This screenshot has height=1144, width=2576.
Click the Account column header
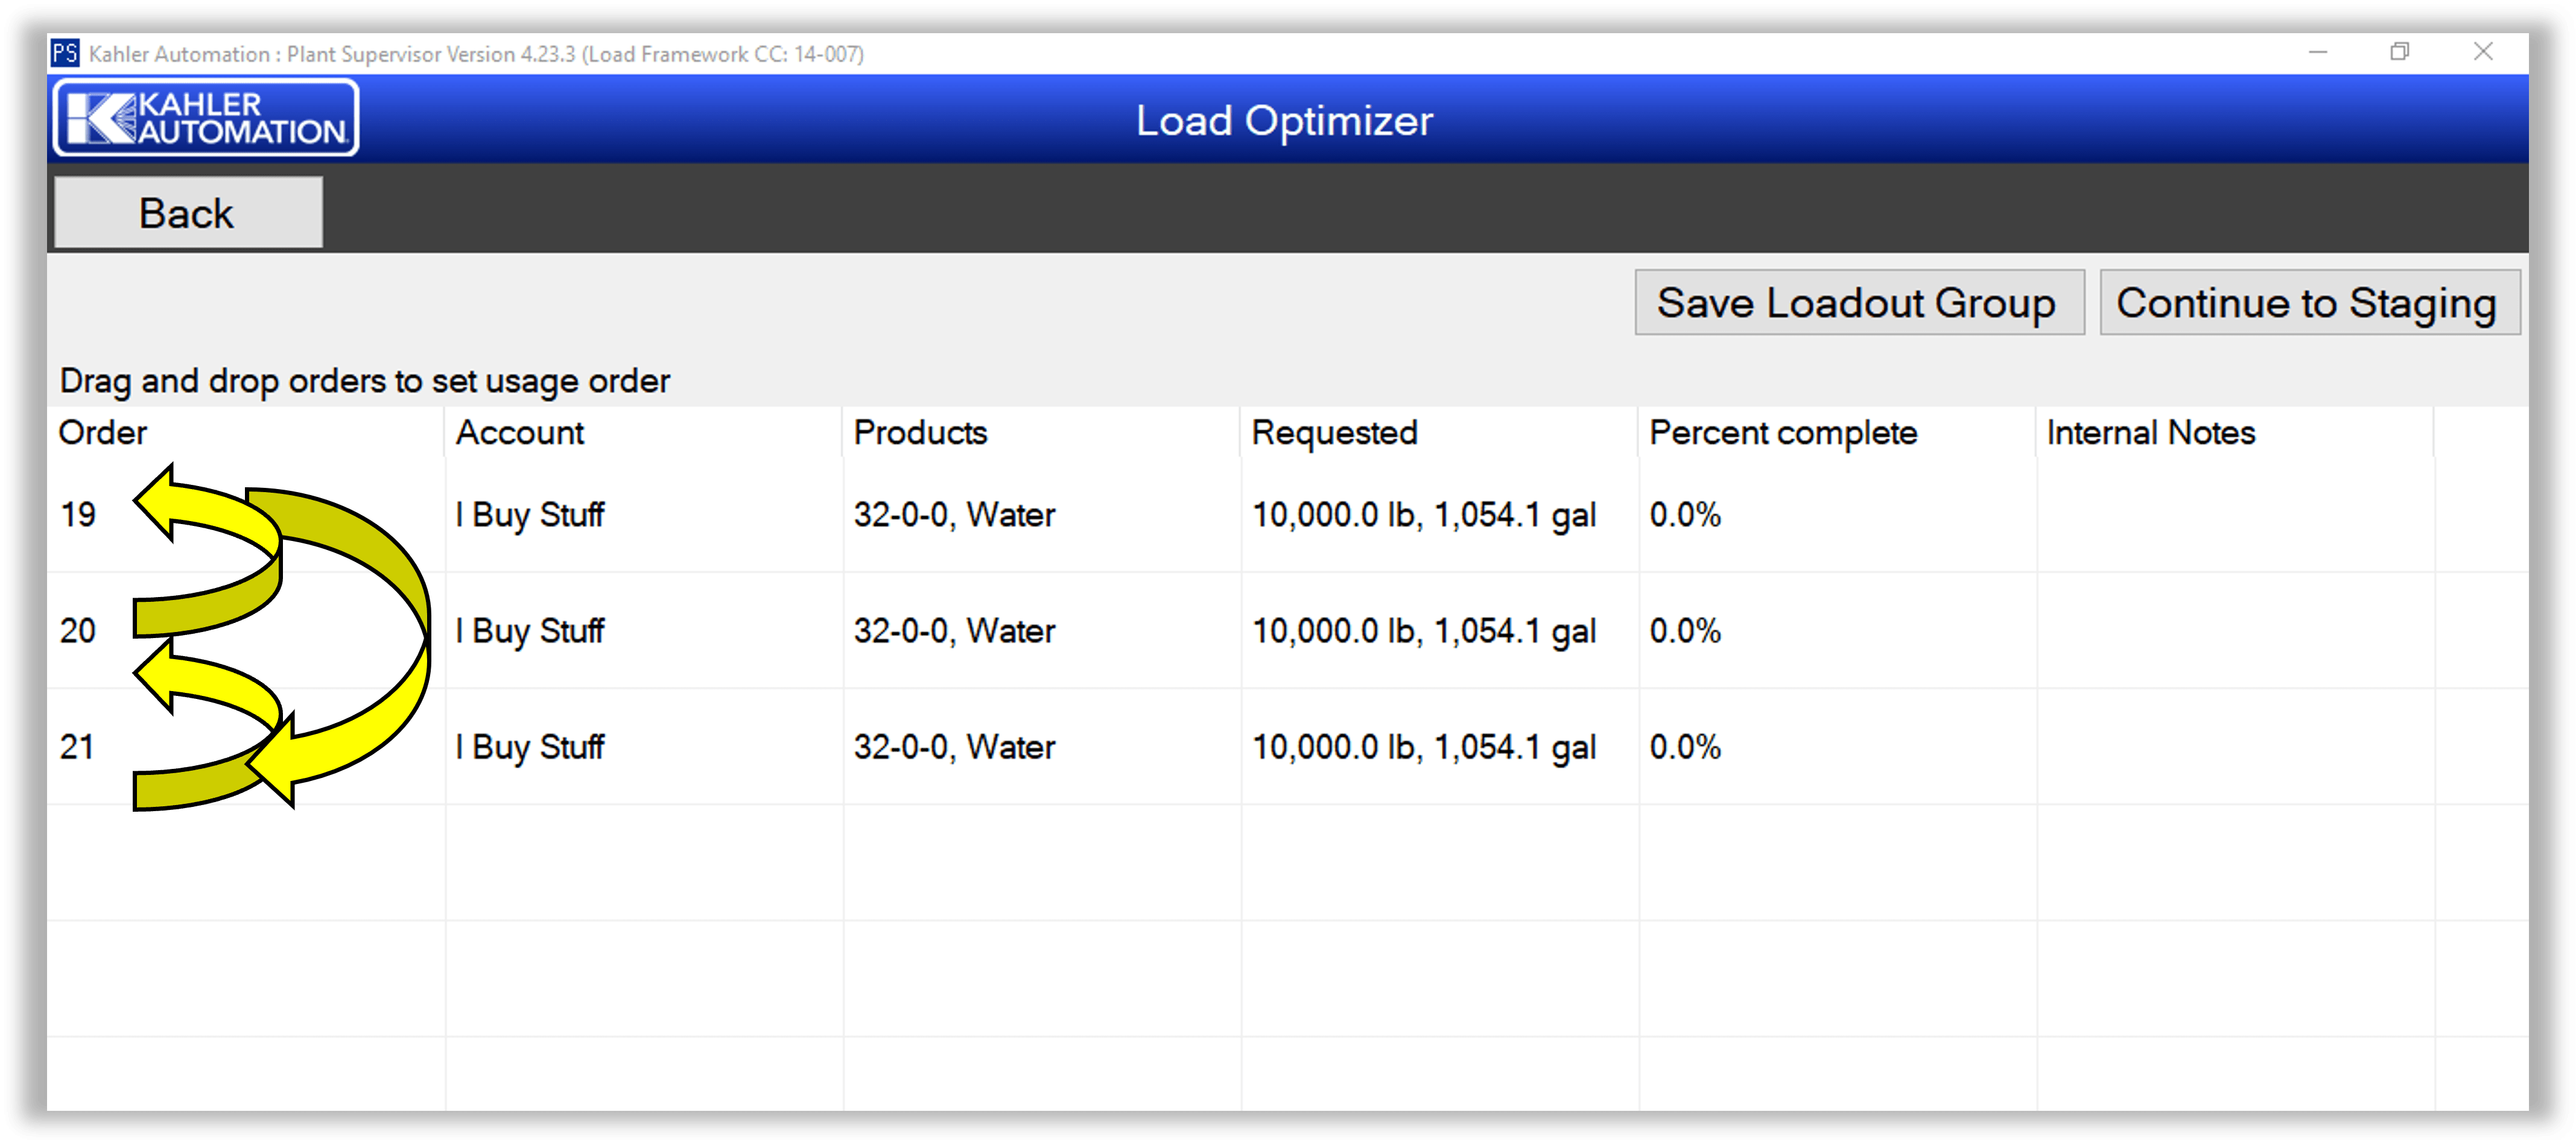pyautogui.click(x=519, y=432)
